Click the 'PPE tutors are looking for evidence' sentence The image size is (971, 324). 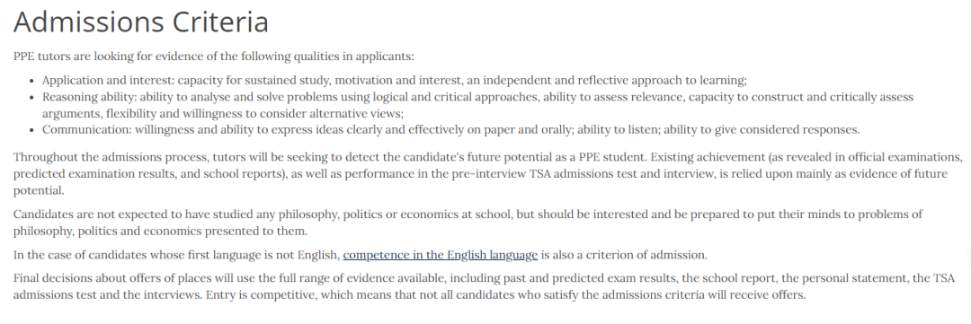click(x=214, y=57)
